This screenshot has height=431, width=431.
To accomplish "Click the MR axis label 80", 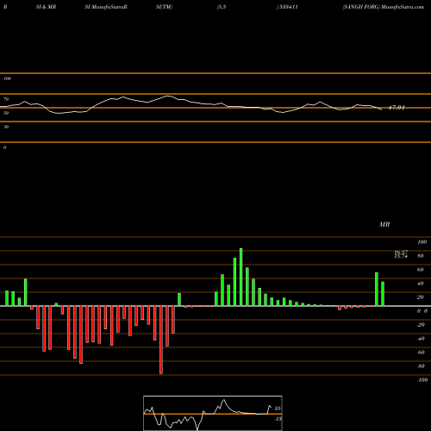I will pos(421,256).
